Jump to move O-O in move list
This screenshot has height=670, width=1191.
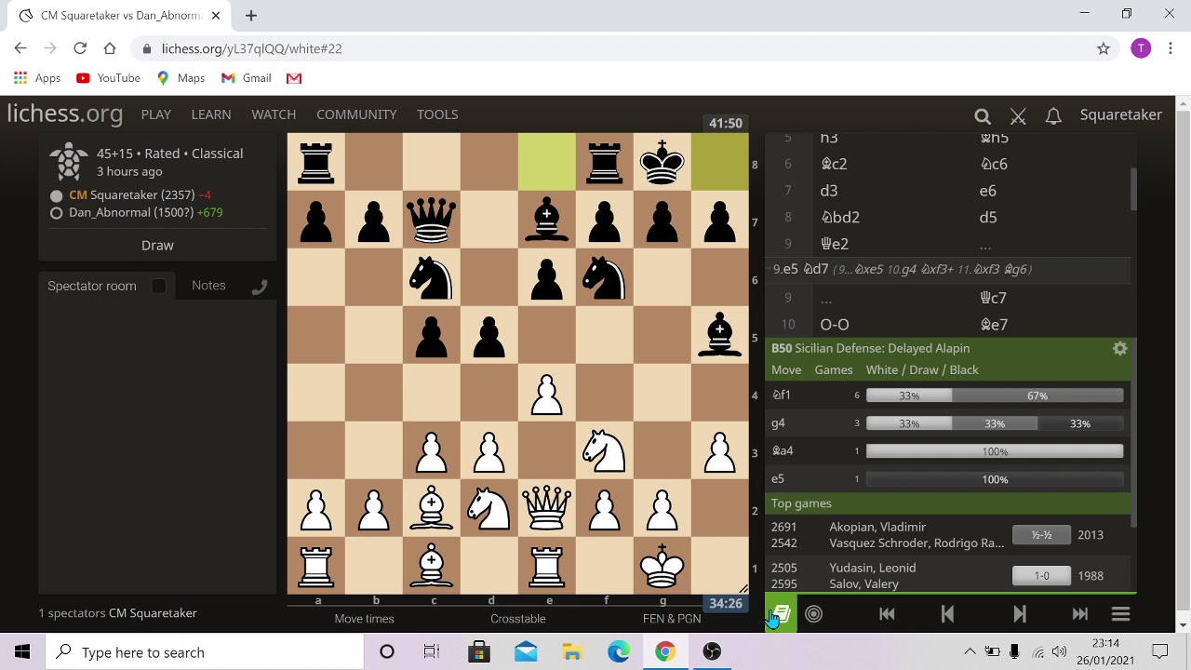(x=835, y=325)
